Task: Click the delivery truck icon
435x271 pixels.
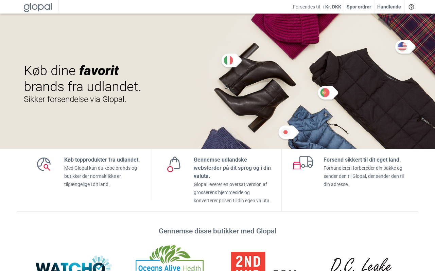Action: coord(303,163)
